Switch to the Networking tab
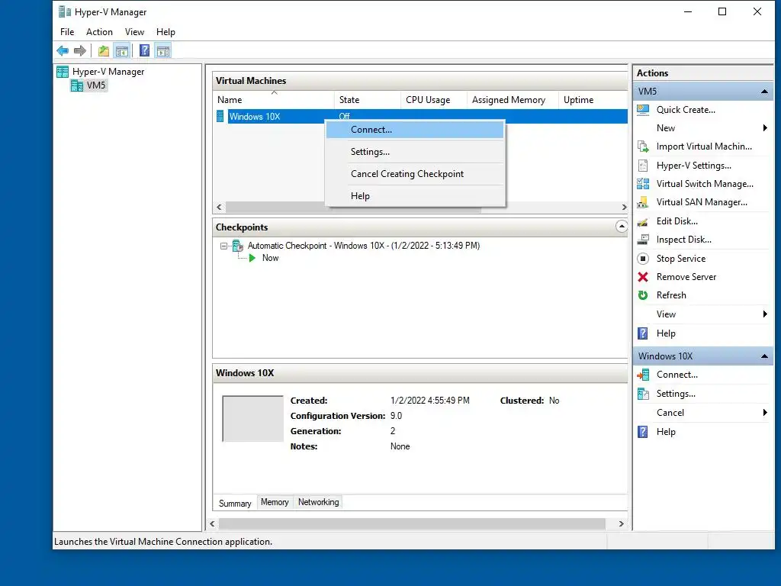The width and height of the screenshot is (781, 586). click(319, 502)
